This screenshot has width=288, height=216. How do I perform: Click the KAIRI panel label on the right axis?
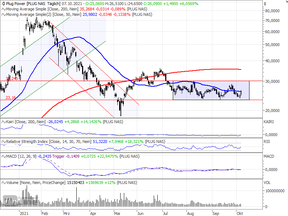(269, 122)
